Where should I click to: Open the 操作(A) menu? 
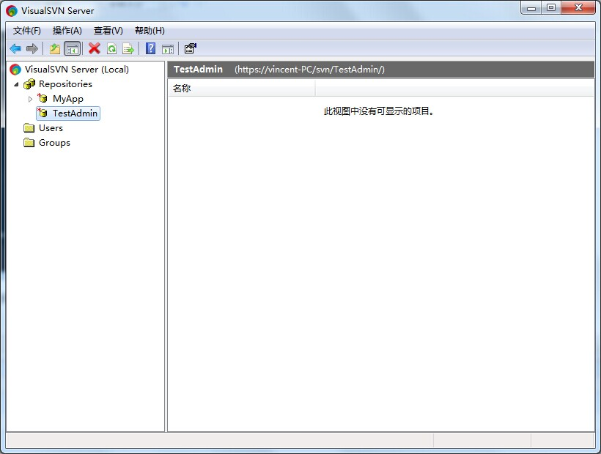[x=67, y=30]
